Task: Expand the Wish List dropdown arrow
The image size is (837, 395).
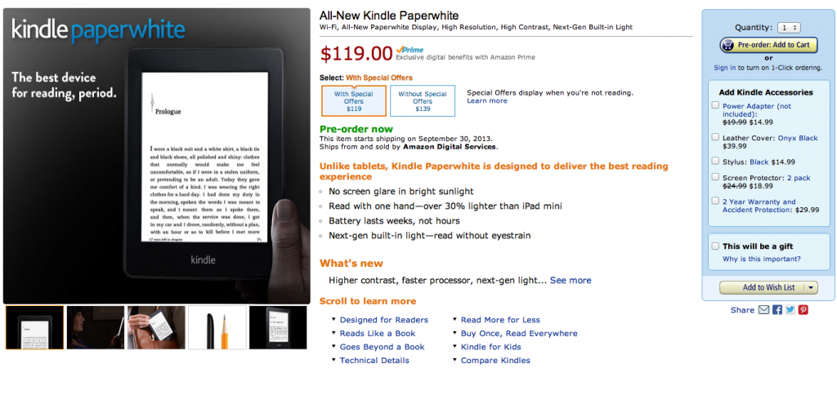Action: pyautogui.click(x=810, y=287)
